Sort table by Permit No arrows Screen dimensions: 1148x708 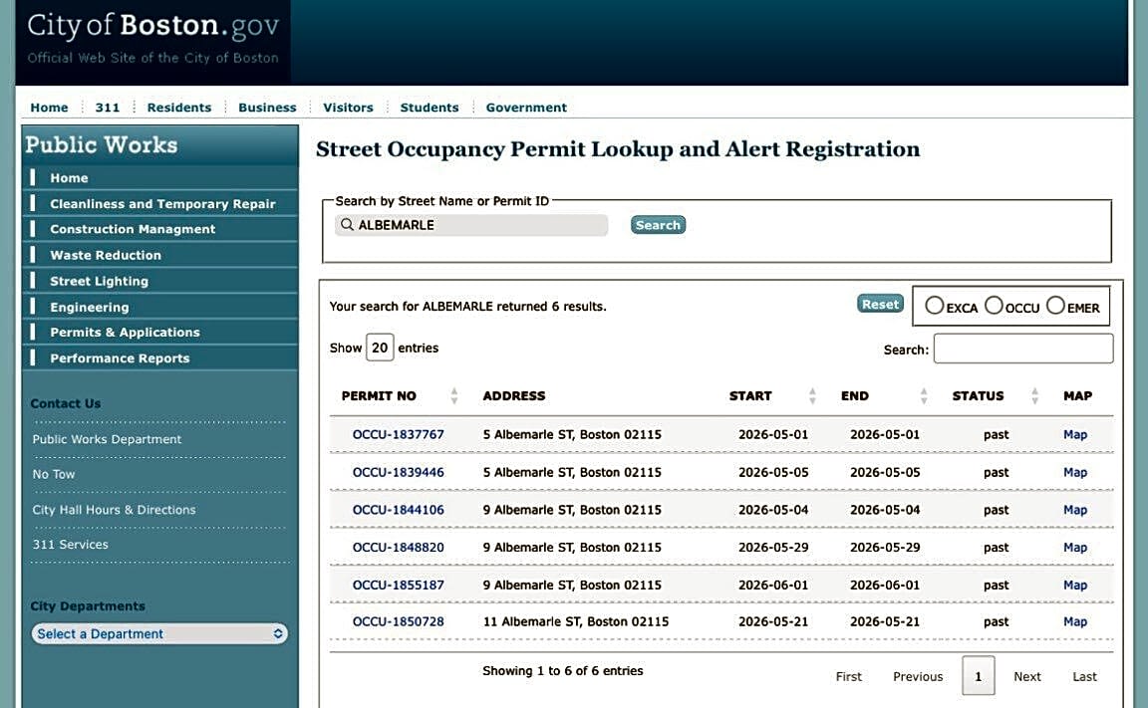click(454, 395)
